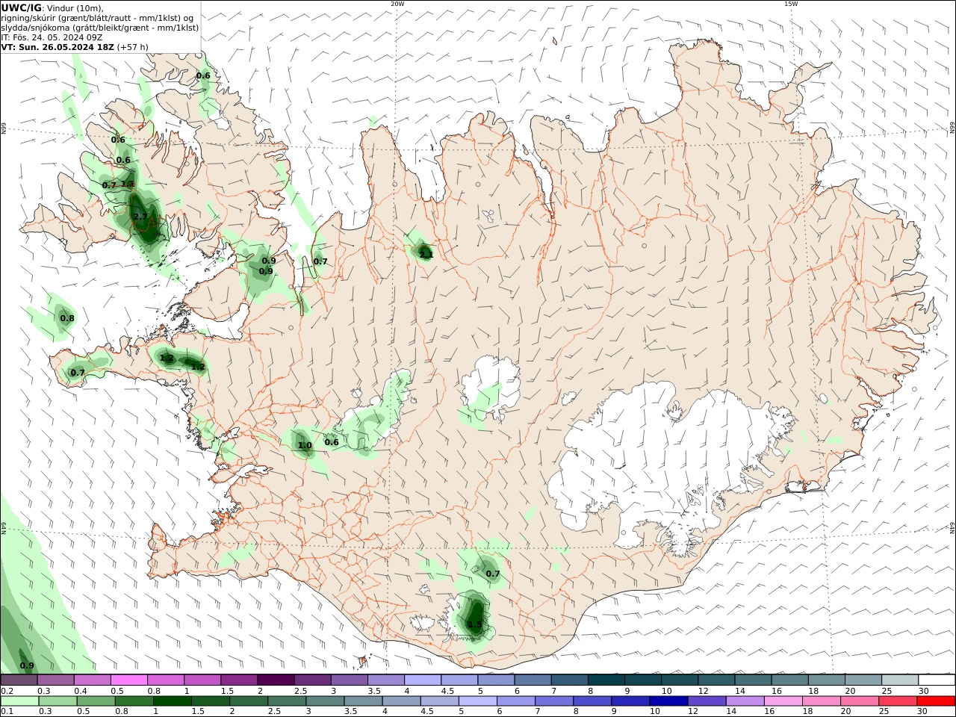Viewport: 956px width, 717px height.
Task: Select the deep blue 10 swatch in lower legend
Action: coord(668,701)
